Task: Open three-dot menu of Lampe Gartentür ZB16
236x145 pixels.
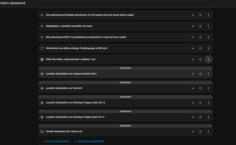Action: tap(208, 74)
